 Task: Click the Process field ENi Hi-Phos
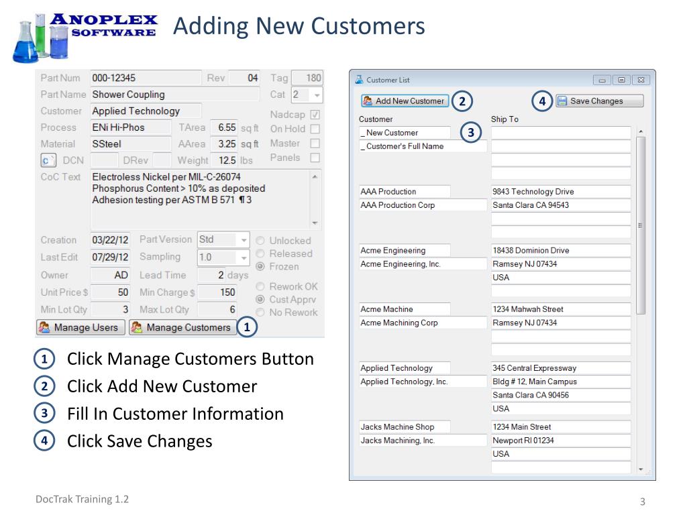click(131, 127)
